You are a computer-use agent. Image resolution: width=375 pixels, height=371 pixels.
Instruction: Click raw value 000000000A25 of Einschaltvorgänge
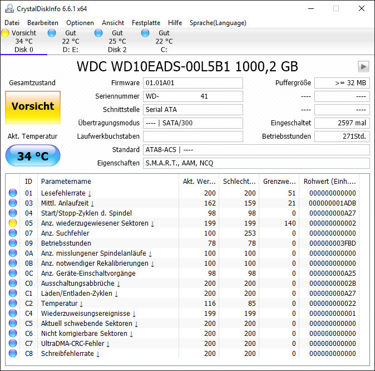point(332,274)
